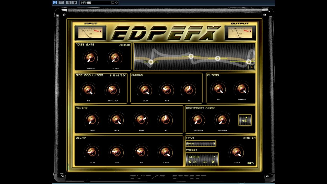Click the window mode icon beside power
327x184 pixels.
click(61, 3)
